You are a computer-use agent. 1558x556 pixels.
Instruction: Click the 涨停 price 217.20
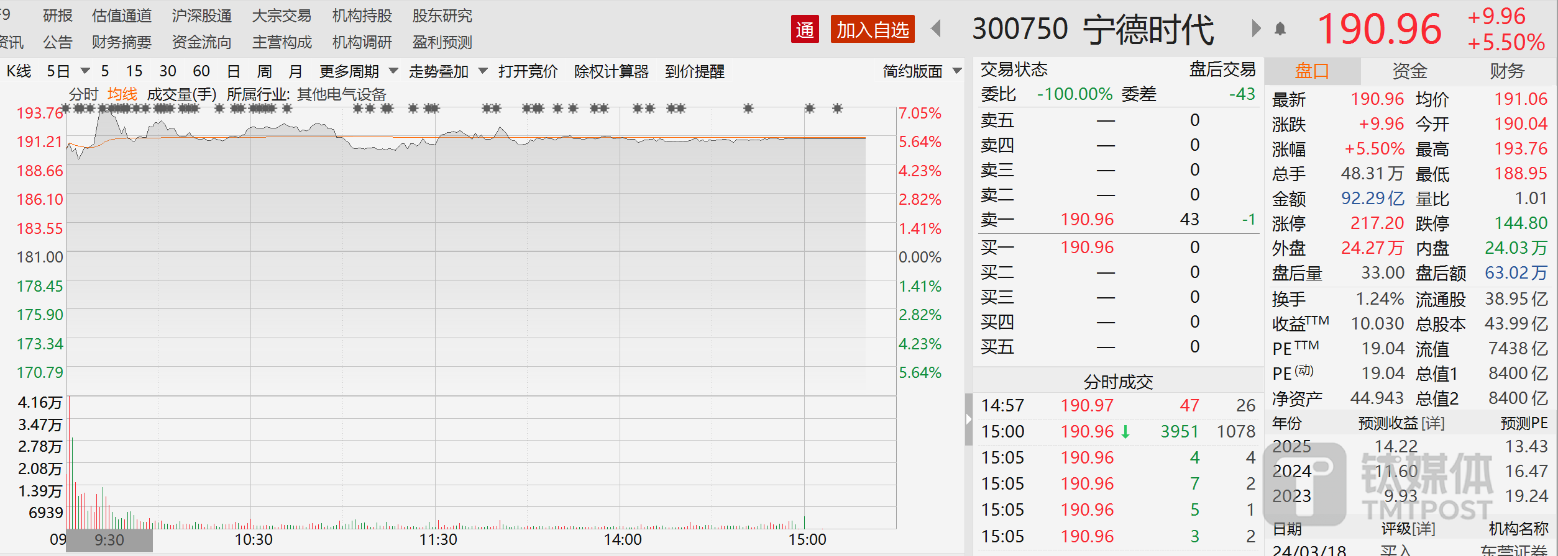1377,223
